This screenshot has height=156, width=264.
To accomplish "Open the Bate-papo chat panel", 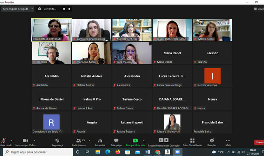I will tap(116, 142).
